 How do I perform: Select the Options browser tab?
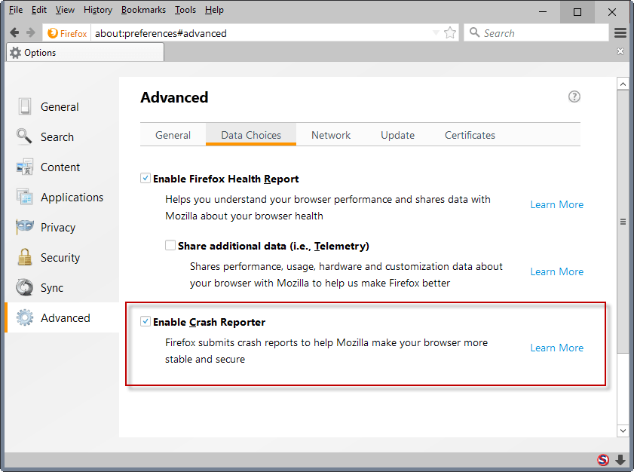pos(85,53)
